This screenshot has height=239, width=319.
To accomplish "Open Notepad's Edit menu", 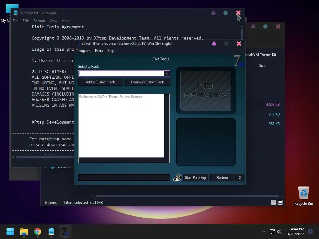I will pyautogui.click(x=26, y=21).
